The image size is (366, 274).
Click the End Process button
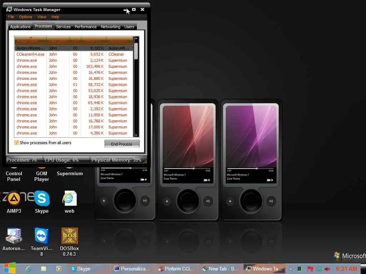coord(122,144)
